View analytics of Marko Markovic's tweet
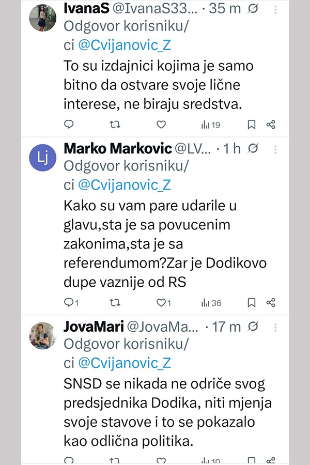The width and height of the screenshot is (310, 465). (x=210, y=302)
